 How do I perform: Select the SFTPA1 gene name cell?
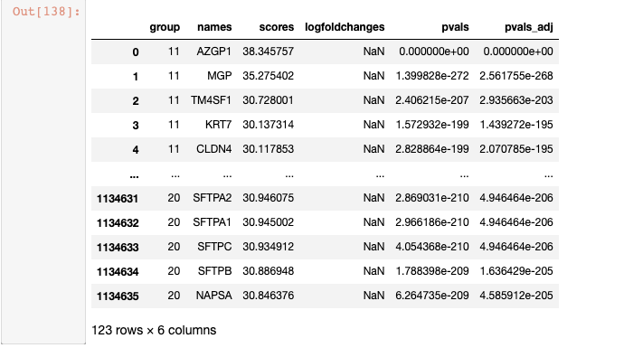213,222
